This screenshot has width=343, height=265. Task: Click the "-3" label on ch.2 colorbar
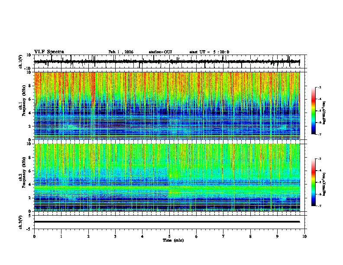320,159
